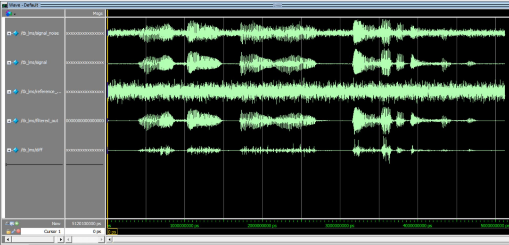Click the diff waveform trace
This screenshot has width=509, height=245.
click(x=306, y=150)
